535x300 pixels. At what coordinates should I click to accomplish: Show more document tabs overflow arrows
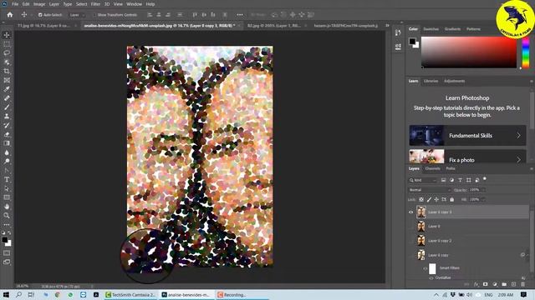(387, 26)
